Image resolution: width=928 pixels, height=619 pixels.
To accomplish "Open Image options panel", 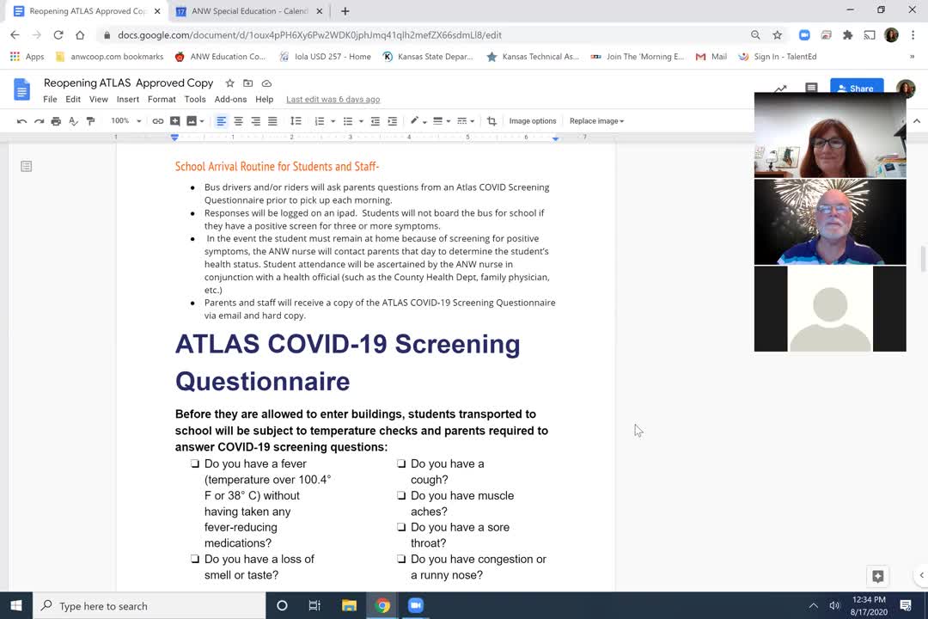I will pos(533,121).
